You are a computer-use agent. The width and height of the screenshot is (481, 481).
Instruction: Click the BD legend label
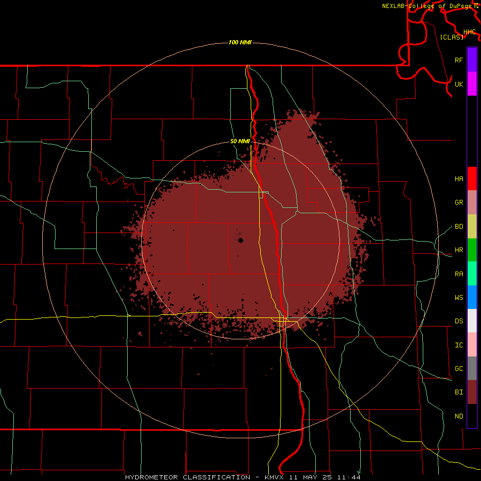pos(459,227)
